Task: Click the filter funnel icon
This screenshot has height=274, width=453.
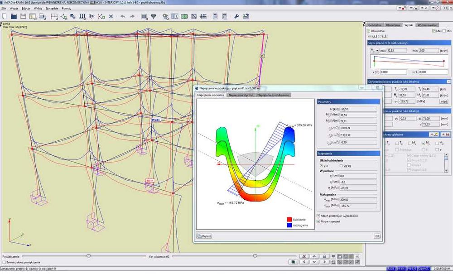Action: click(x=154, y=16)
